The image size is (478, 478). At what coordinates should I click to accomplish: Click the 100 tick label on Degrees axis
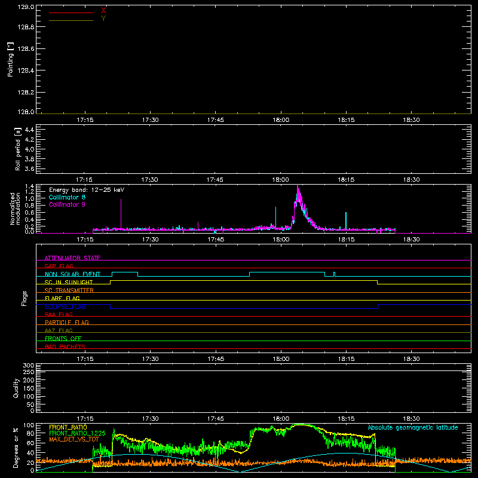(x=29, y=425)
